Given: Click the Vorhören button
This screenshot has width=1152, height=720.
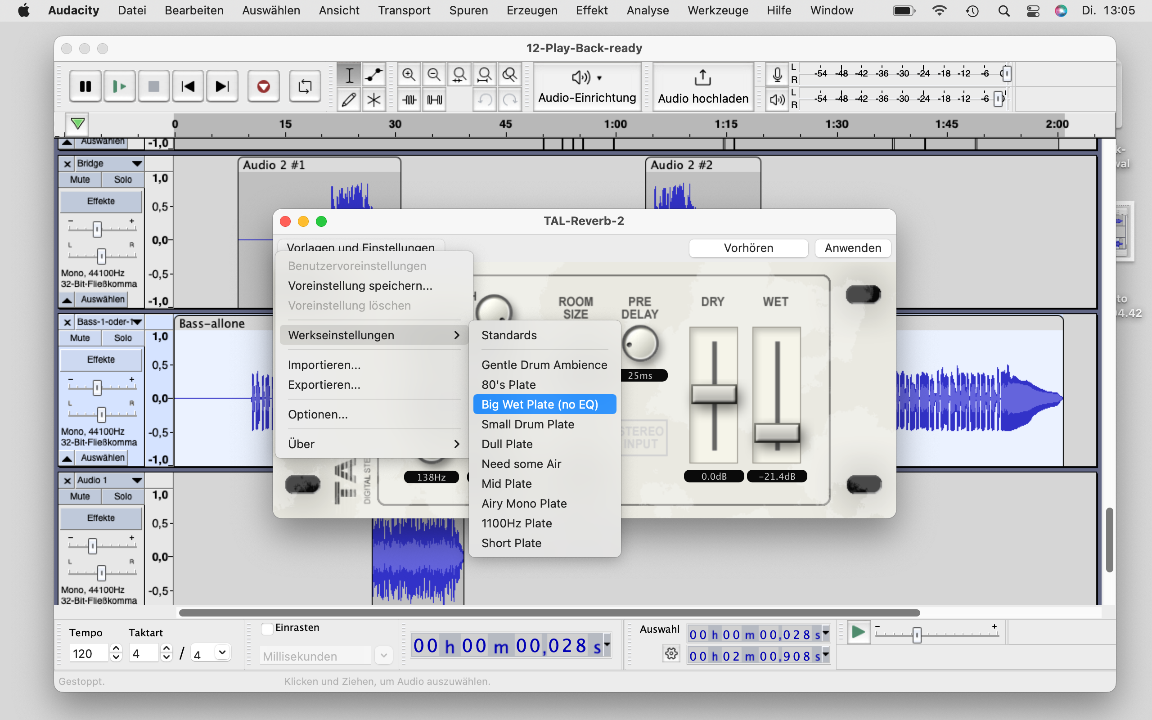Looking at the screenshot, I should [x=748, y=248].
